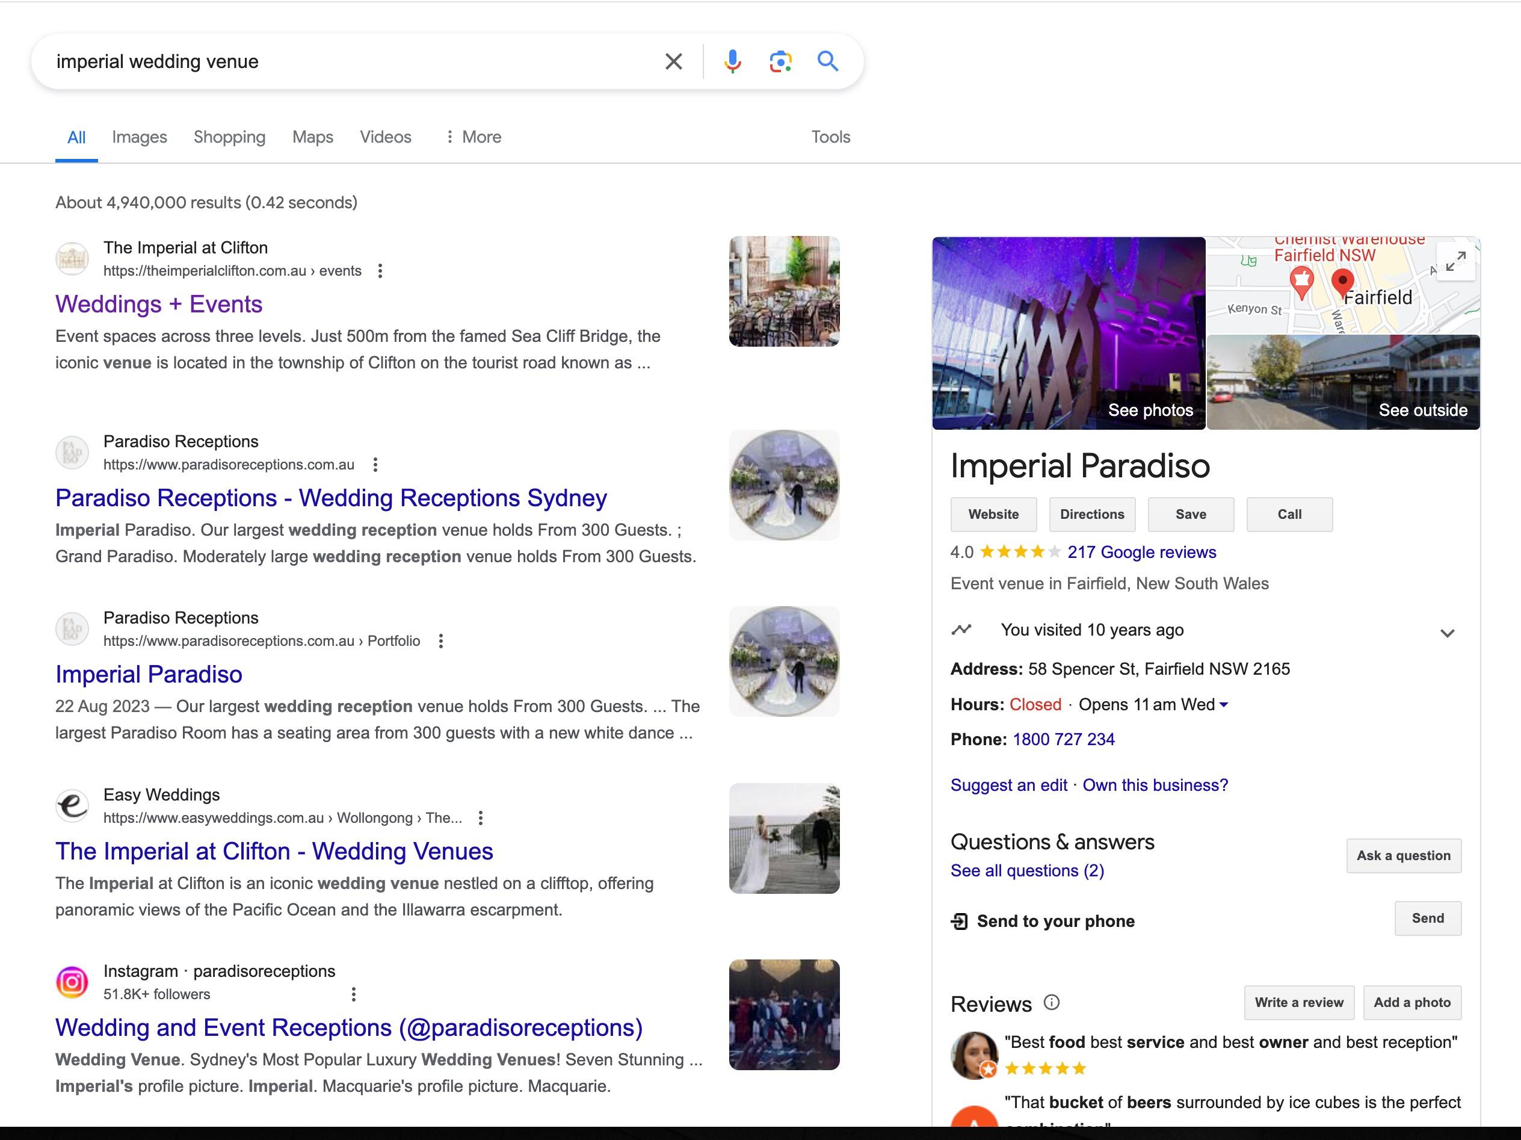Screen dimensions: 1521x1140
Task: Expand the map with the arrows icon
Action: pyautogui.click(x=1455, y=262)
